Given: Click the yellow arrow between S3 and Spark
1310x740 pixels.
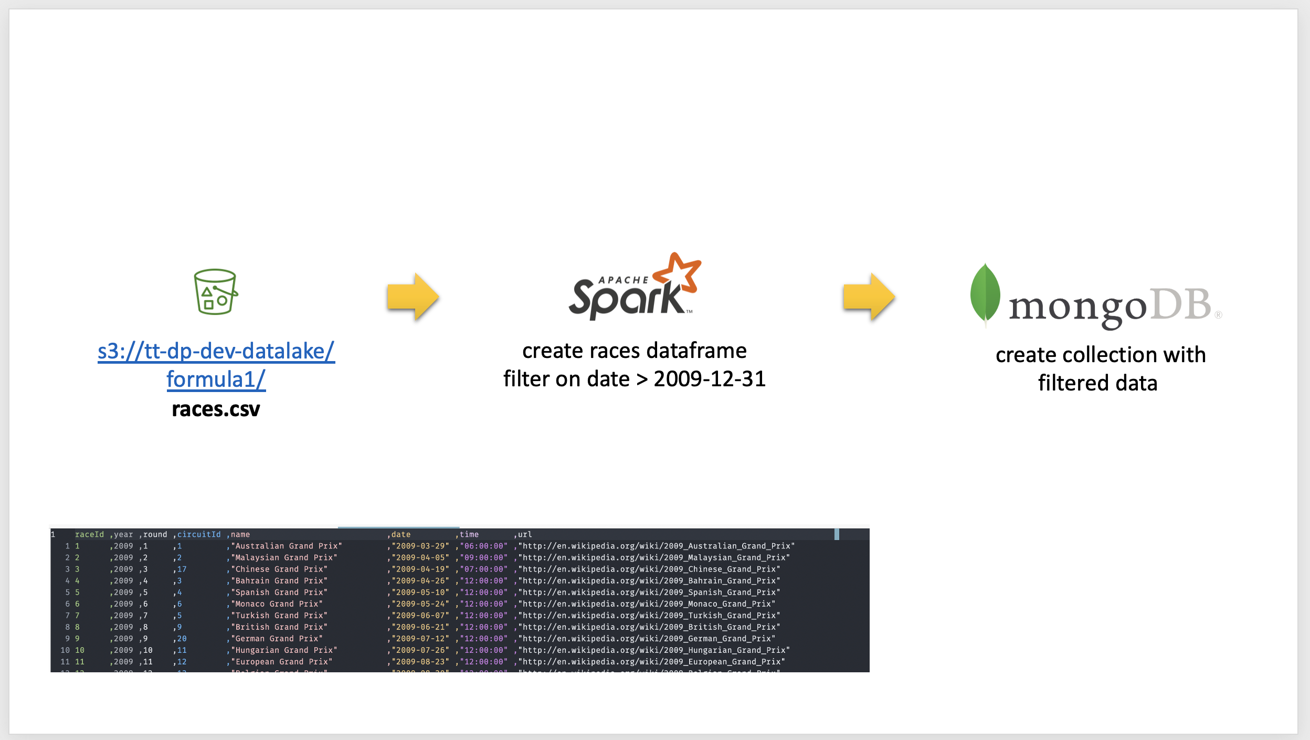Looking at the screenshot, I should coord(413,297).
